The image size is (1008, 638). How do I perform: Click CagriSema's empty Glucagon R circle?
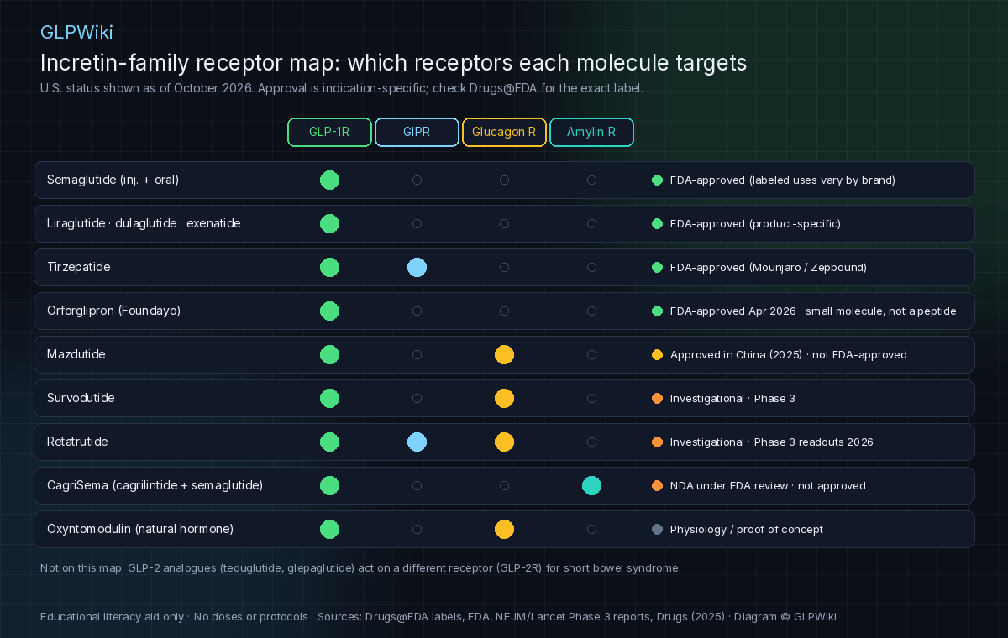[504, 485]
